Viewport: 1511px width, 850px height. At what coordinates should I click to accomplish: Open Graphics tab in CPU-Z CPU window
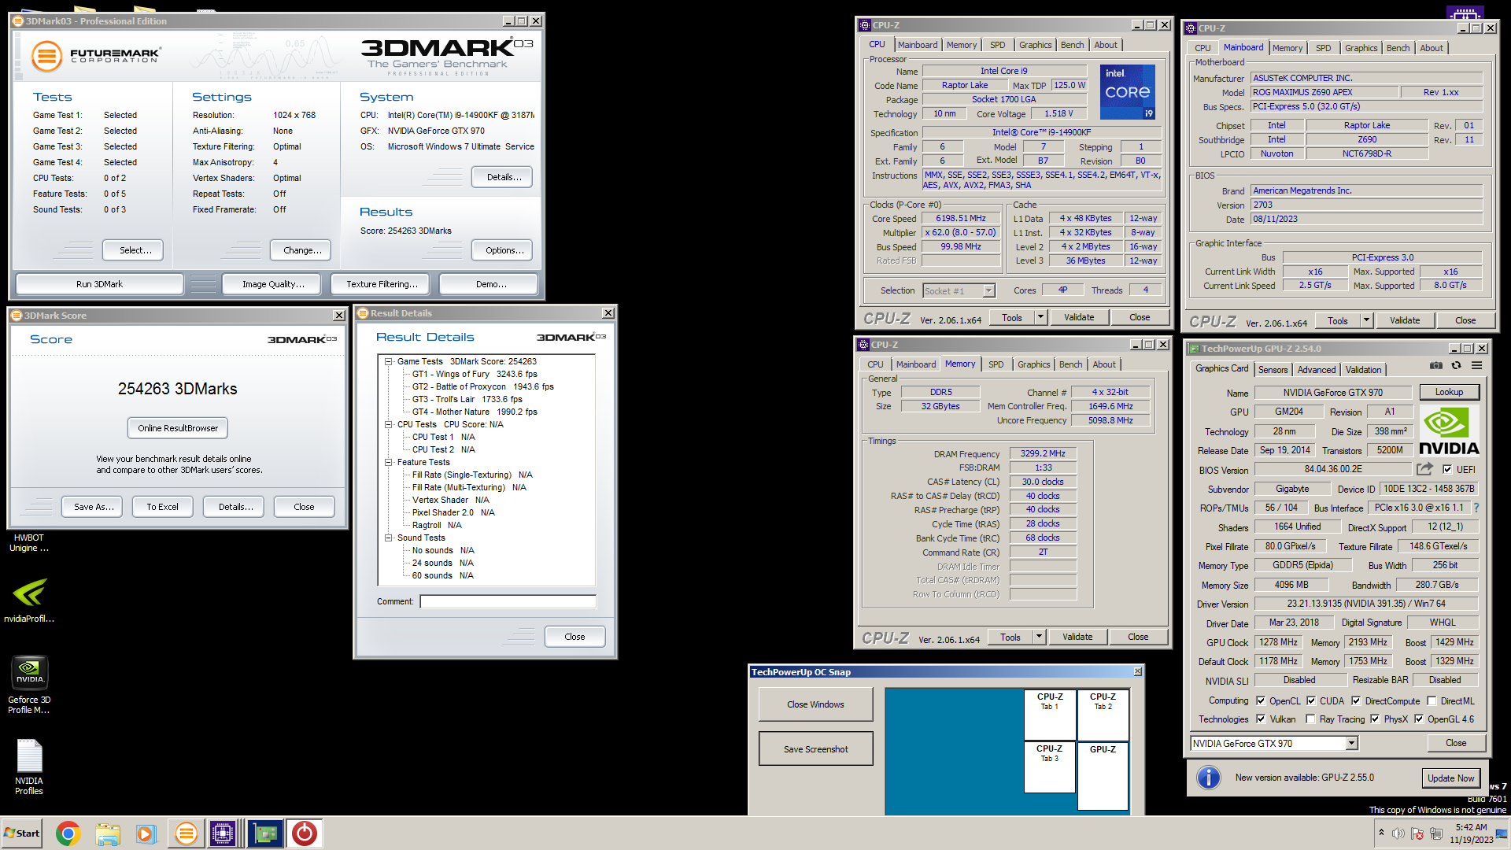(x=1035, y=45)
